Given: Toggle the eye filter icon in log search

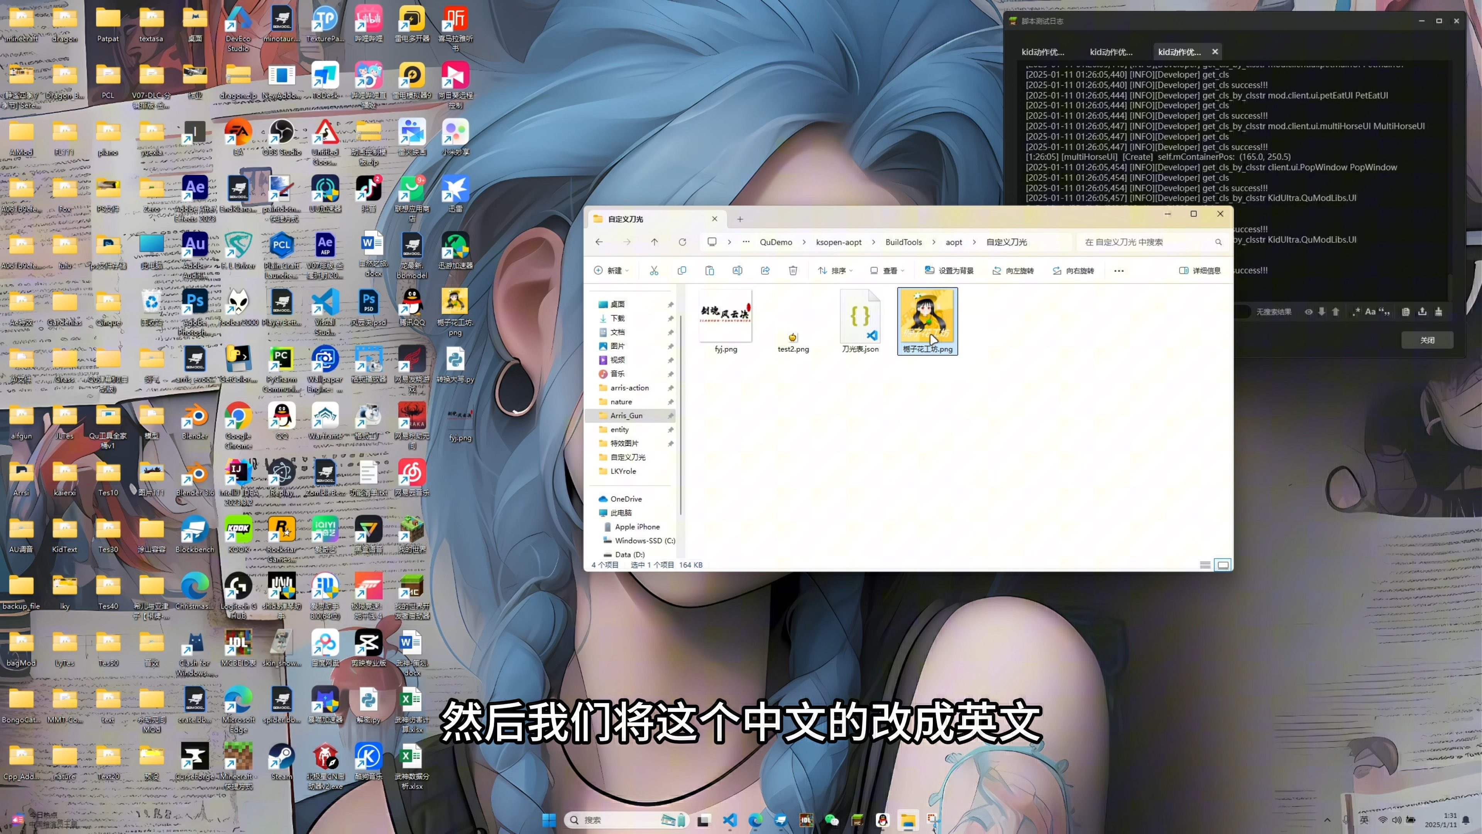Looking at the screenshot, I should coord(1308,311).
